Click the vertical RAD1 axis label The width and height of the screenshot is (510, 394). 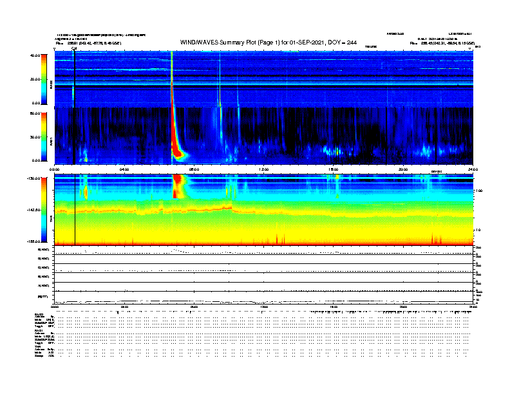pyautogui.click(x=52, y=141)
